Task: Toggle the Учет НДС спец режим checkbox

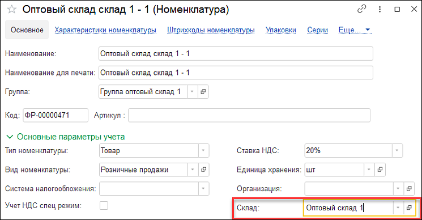Action: pyautogui.click(x=104, y=205)
